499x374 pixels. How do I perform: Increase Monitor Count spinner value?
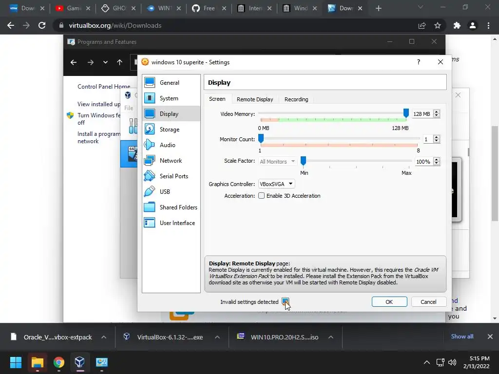tap(437, 137)
